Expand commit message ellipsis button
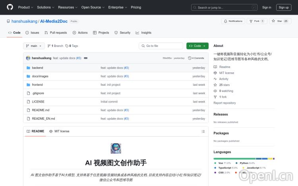Image resolution: width=298 pixels, height=186 pixels. pyautogui.click(x=86, y=58)
